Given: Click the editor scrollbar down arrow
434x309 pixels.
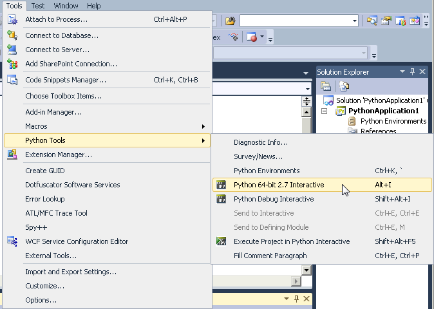Looking at the screenshot, I should (x=307, y=270).
